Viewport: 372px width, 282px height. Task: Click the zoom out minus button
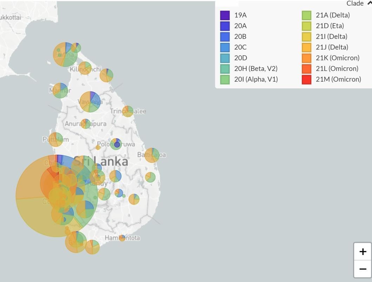tap(363, 269)
